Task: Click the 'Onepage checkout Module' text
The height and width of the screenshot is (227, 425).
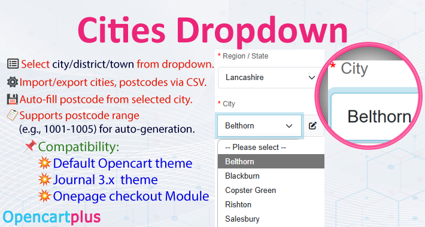Action: (131, 196)
